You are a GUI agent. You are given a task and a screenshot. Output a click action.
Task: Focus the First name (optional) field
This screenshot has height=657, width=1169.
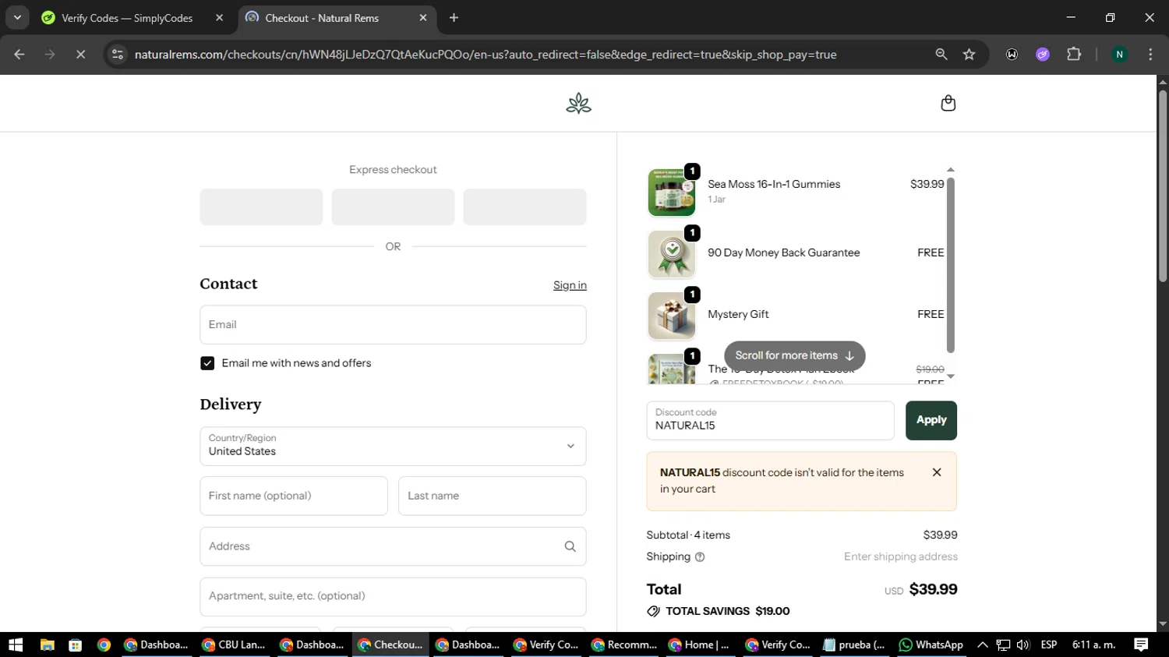(x=294, y=496)
